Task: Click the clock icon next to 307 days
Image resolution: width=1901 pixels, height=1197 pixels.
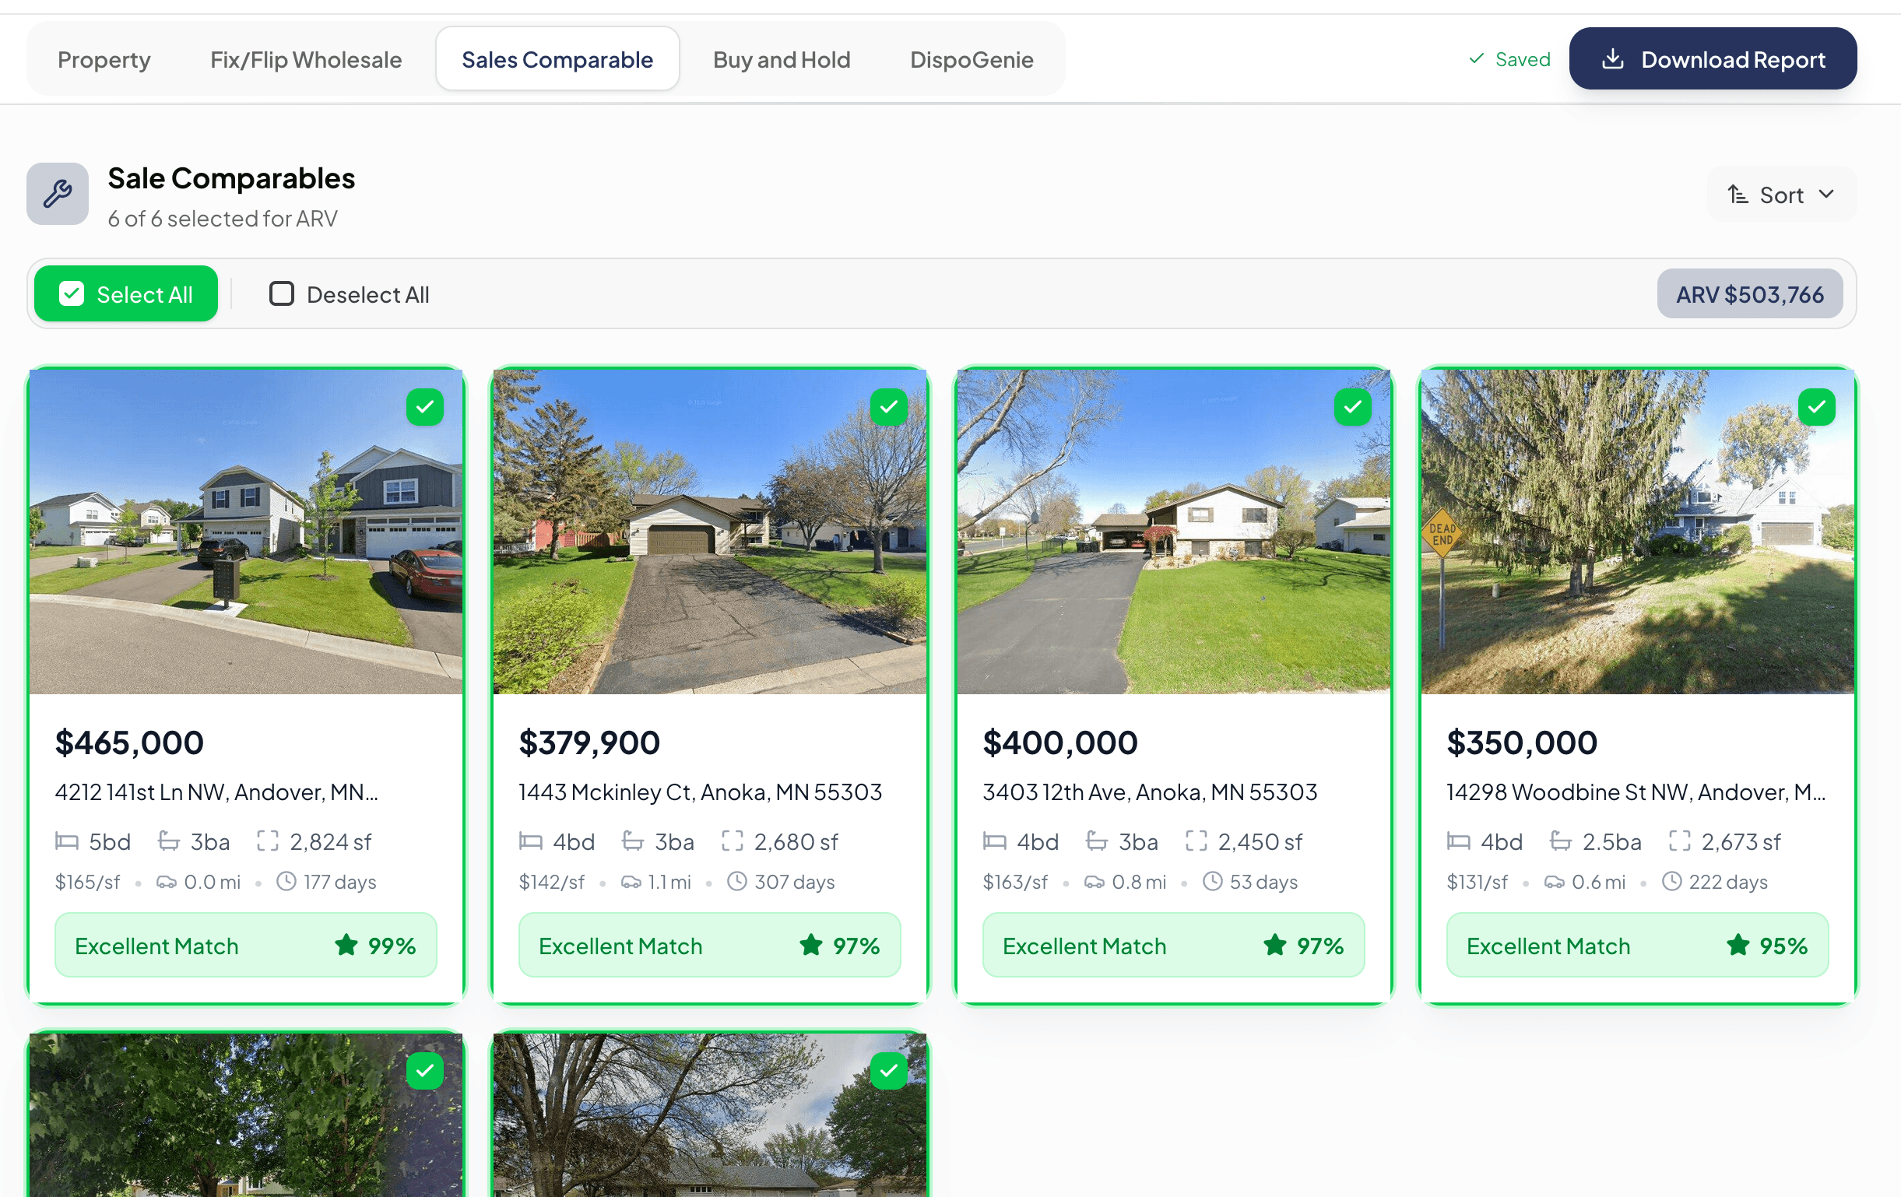Action: click(737, 881)
